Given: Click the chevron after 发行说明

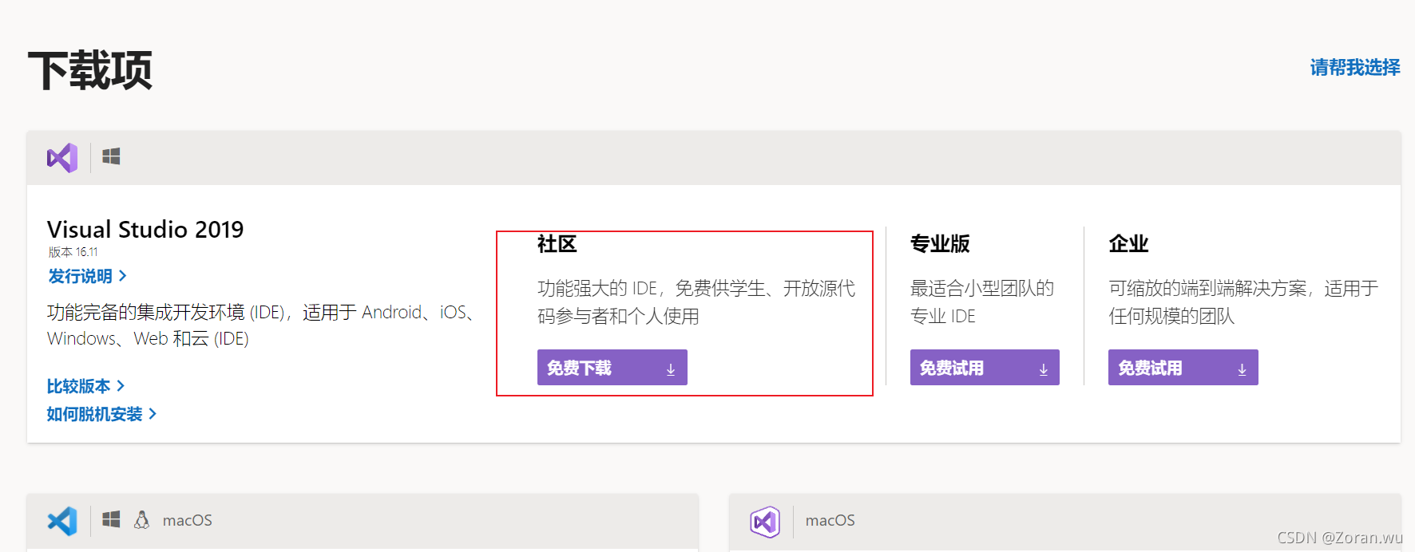Looking at the screenshot, I should [x=122, y=276].
